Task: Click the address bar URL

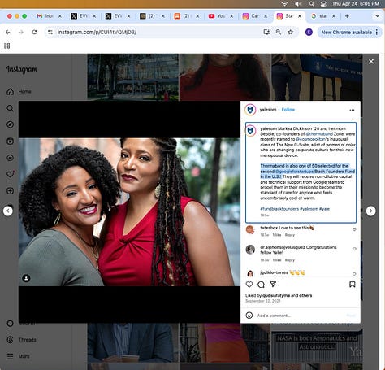Action: tap(97, 32)
